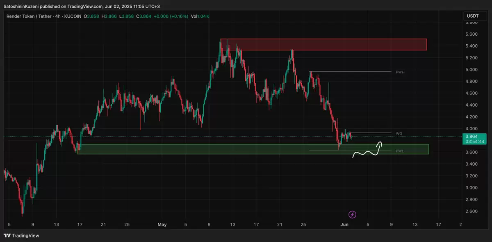Click the May label on time axis
The width and height of the screenshot is (492, 242).
(x=162, y=224)
